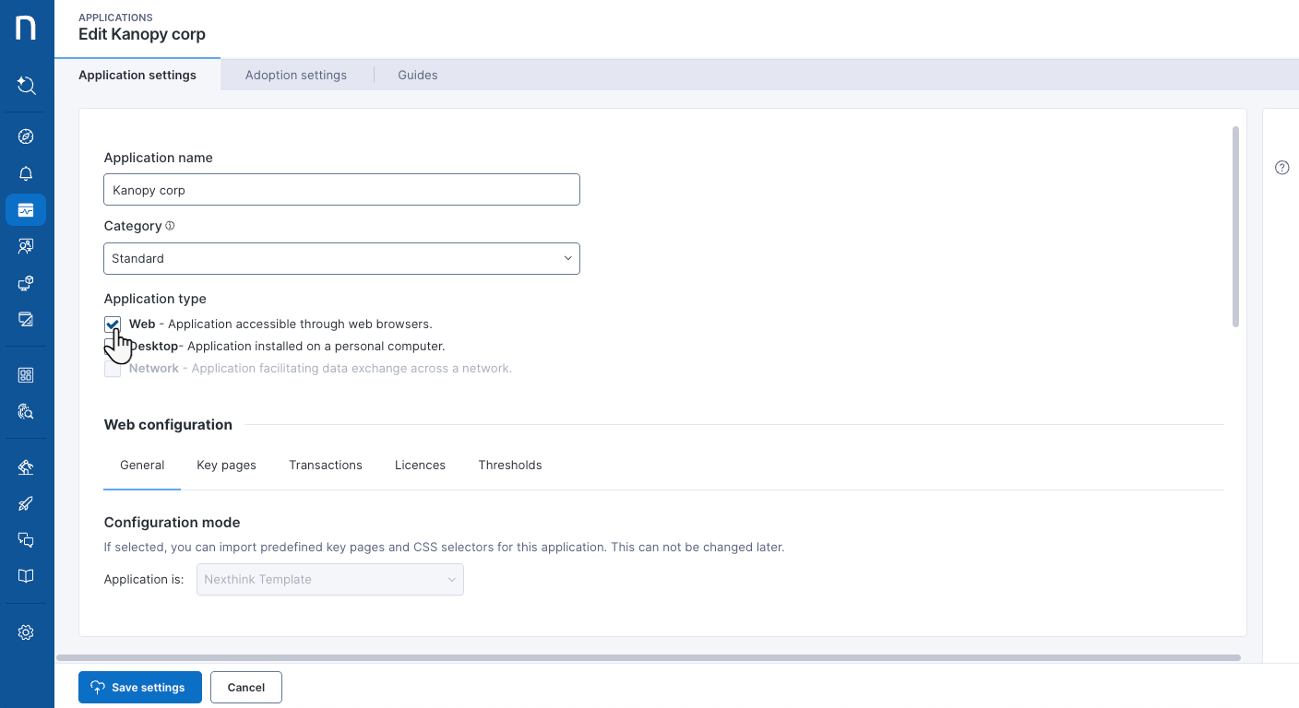
Task: Open the Nexthink Template dropdown
Action: tap(329, 580)
